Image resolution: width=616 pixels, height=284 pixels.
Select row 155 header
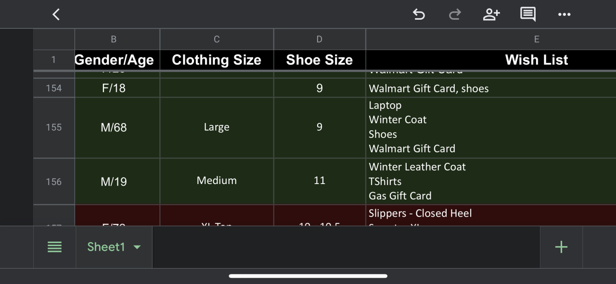(x=53, y=127)
